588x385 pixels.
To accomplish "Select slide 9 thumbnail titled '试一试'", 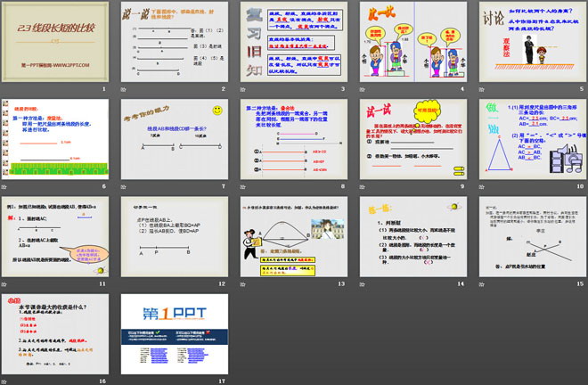I will click(x=413, y=139).
